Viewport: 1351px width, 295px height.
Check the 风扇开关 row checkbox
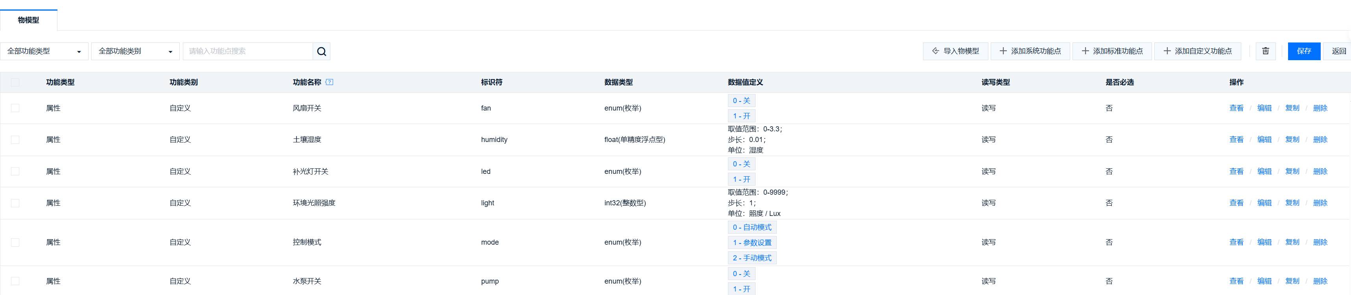pyautogui.click(x=15, y=108)
